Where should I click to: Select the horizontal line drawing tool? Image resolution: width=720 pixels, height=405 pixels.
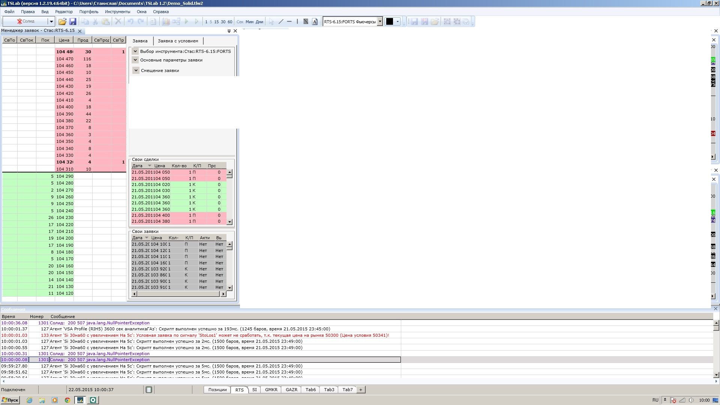pos(289,22)
